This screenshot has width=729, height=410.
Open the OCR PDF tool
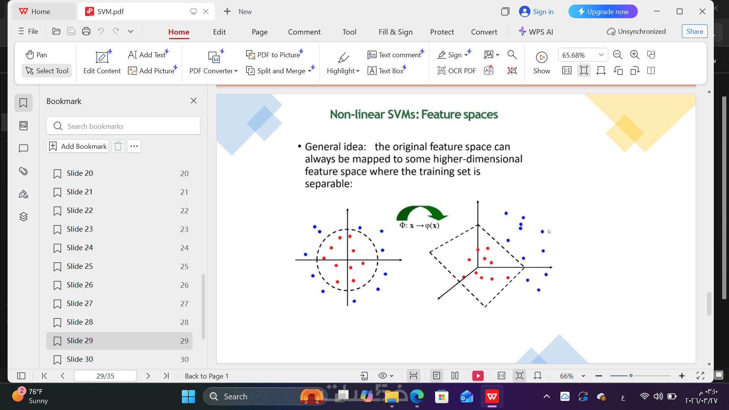[456, 71]
